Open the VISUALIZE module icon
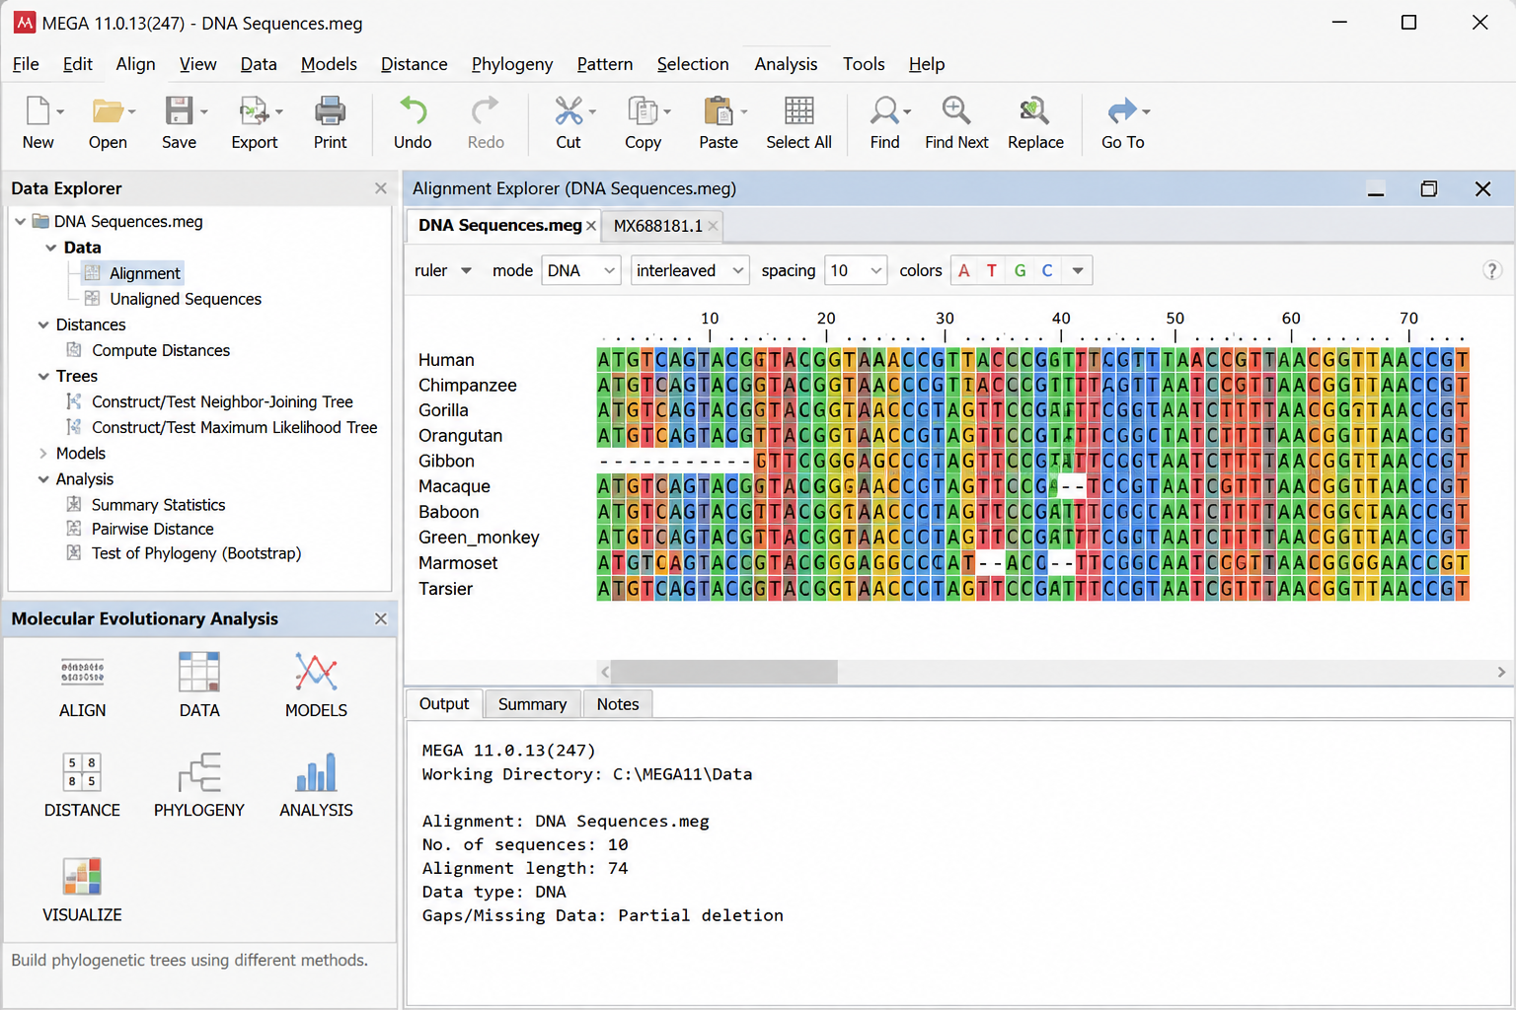Viewport: 1516px width, 1010px height. coord(82,877)
